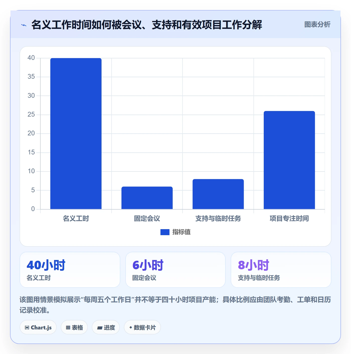Click the 名义工时 bar in the chart

pos(76,134)
